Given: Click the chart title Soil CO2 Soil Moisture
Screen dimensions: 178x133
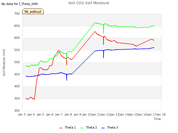Looking at the screenshot, I should pyautogui.click(x=89, y=3).
